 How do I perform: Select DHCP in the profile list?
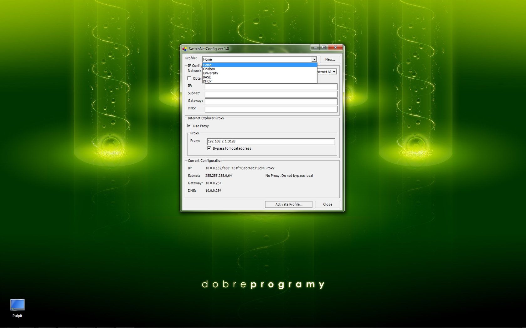[260, 81]
